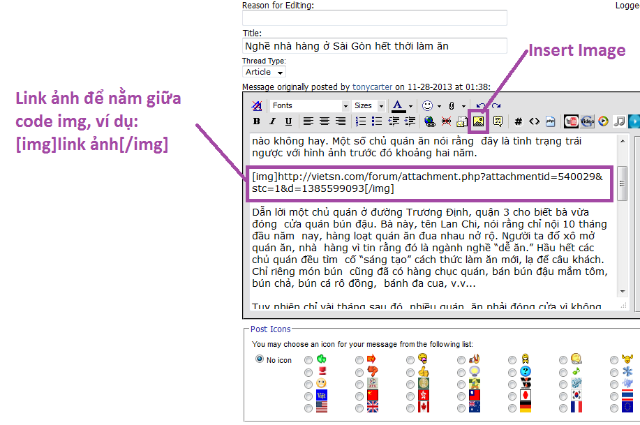Click the Remove Link icon

(446, 121)
